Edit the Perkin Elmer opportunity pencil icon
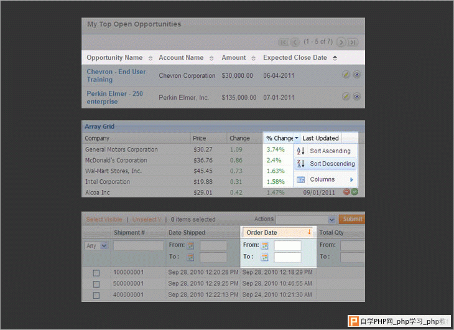The height and width of the screenshot is (330, 454). point(346,97)
